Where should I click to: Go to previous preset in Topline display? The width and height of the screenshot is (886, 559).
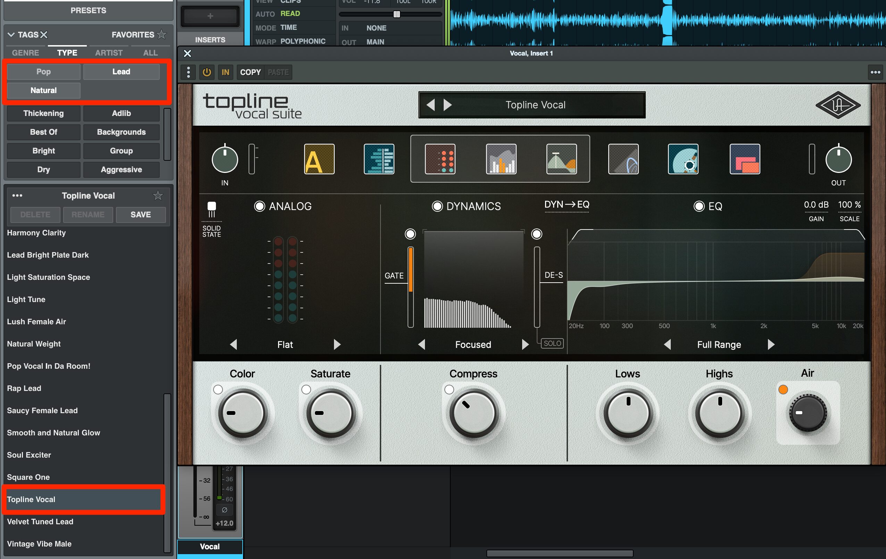430,105
